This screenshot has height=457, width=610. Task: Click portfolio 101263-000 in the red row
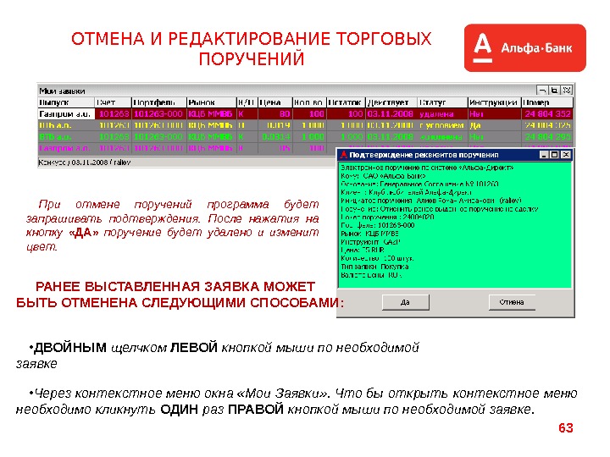click(x=158, y=114)
